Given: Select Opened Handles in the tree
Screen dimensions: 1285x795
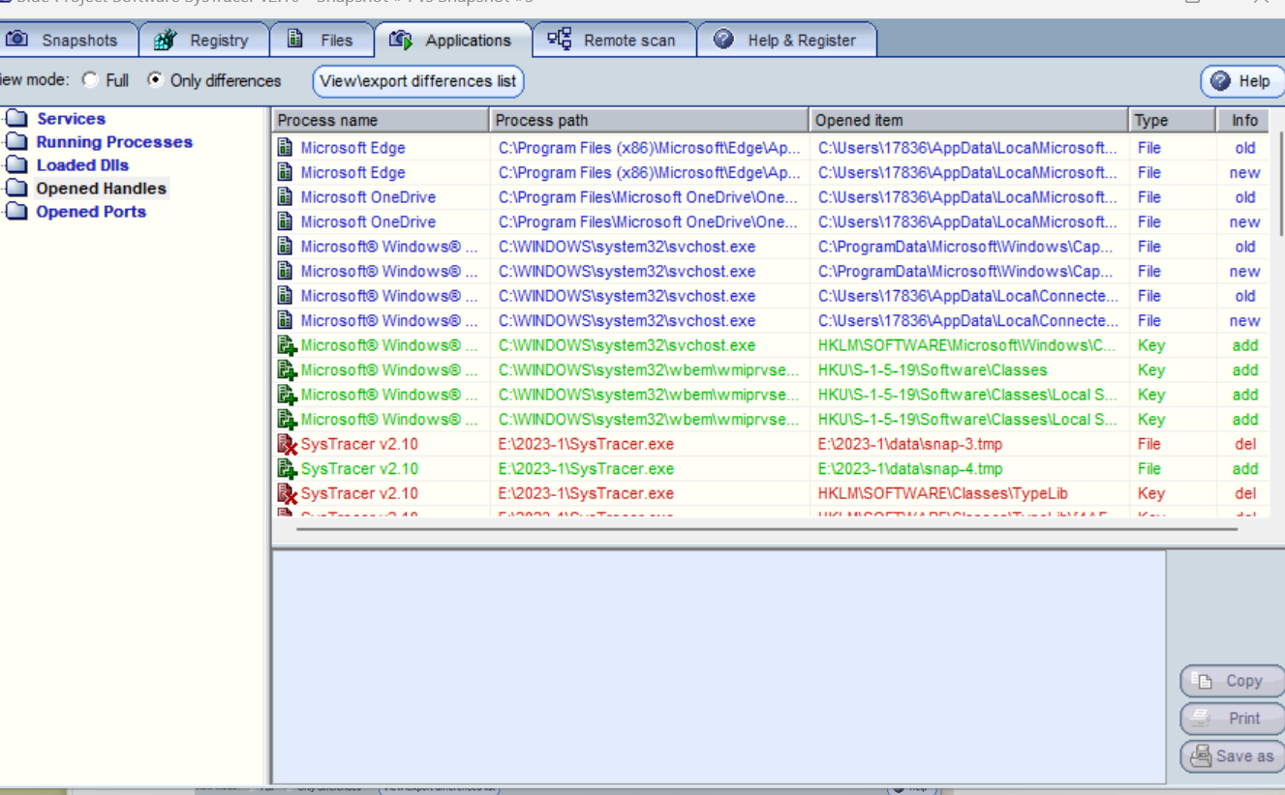Looking at the screenshot, I should pyautogui.click(x=101, y=189).
